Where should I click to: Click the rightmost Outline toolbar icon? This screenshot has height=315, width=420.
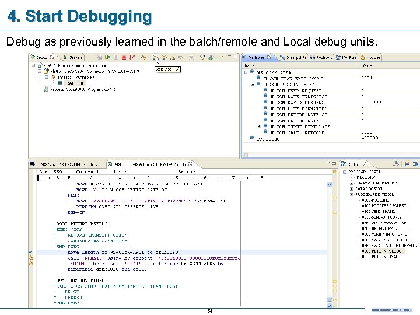(415, 164)
